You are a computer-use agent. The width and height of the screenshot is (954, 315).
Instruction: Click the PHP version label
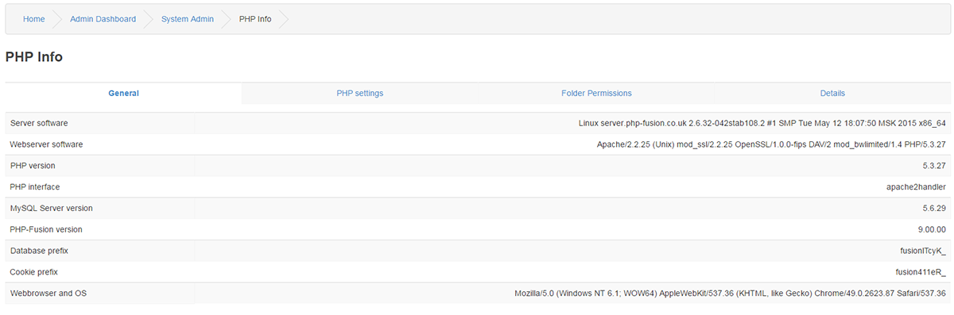pos(33,166)
